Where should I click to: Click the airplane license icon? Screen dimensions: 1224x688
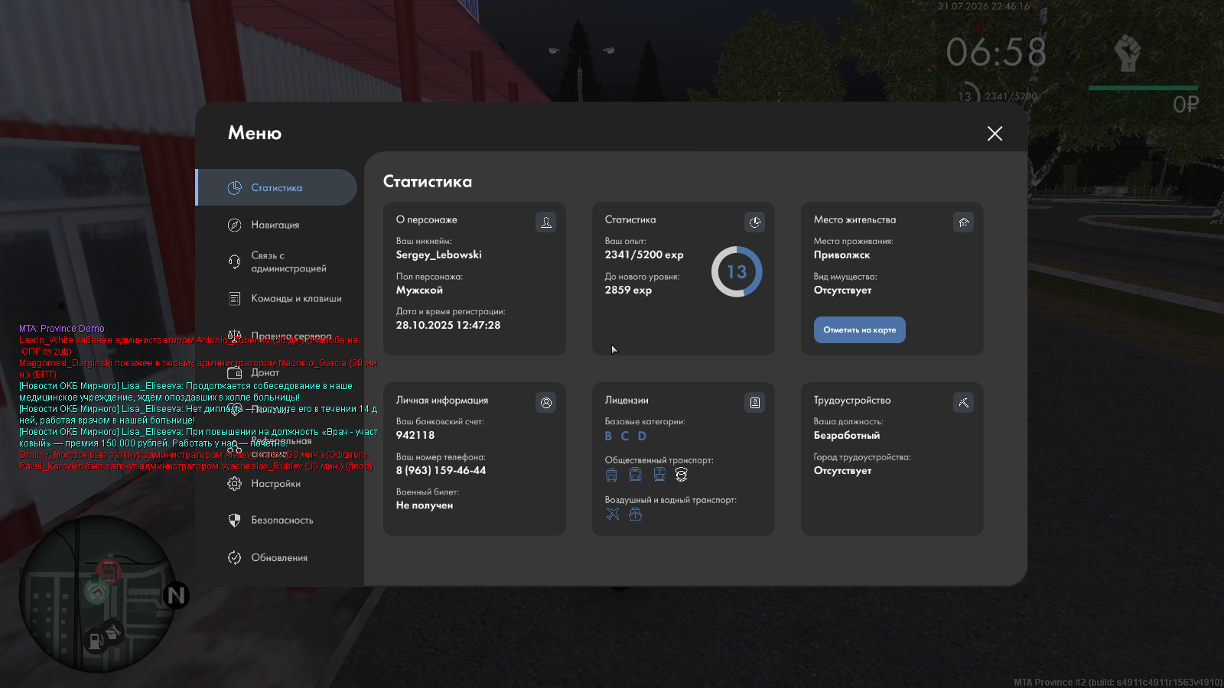pos(613,514)
